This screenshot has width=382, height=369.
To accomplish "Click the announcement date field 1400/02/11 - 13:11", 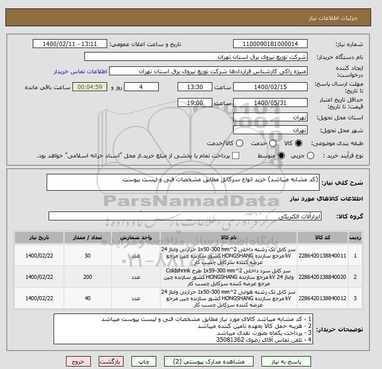I will click(69, 44).
